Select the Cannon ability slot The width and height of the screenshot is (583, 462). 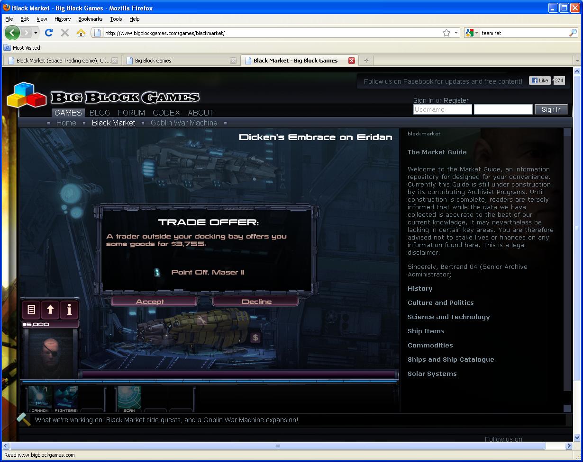40,399
